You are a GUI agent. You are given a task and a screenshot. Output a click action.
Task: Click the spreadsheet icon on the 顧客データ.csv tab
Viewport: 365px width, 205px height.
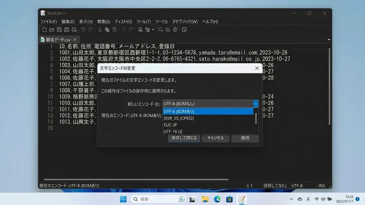[x=42, y=40]
